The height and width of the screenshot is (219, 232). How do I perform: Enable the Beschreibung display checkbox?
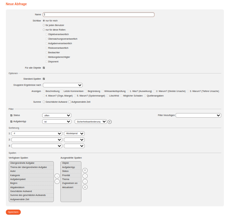coord(44,91)
